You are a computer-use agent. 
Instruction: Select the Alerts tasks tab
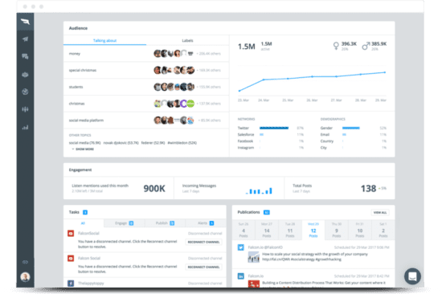click(x=206, y=223)
